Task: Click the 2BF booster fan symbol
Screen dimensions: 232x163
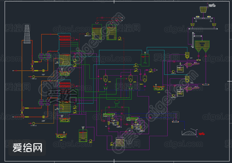Action: pos(43,117)
